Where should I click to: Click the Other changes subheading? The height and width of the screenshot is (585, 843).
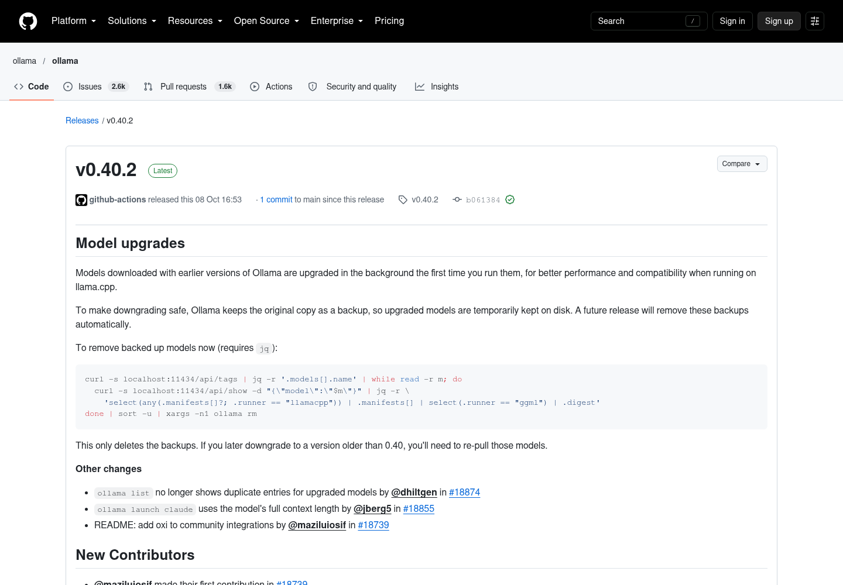click(x=108, y=469)
